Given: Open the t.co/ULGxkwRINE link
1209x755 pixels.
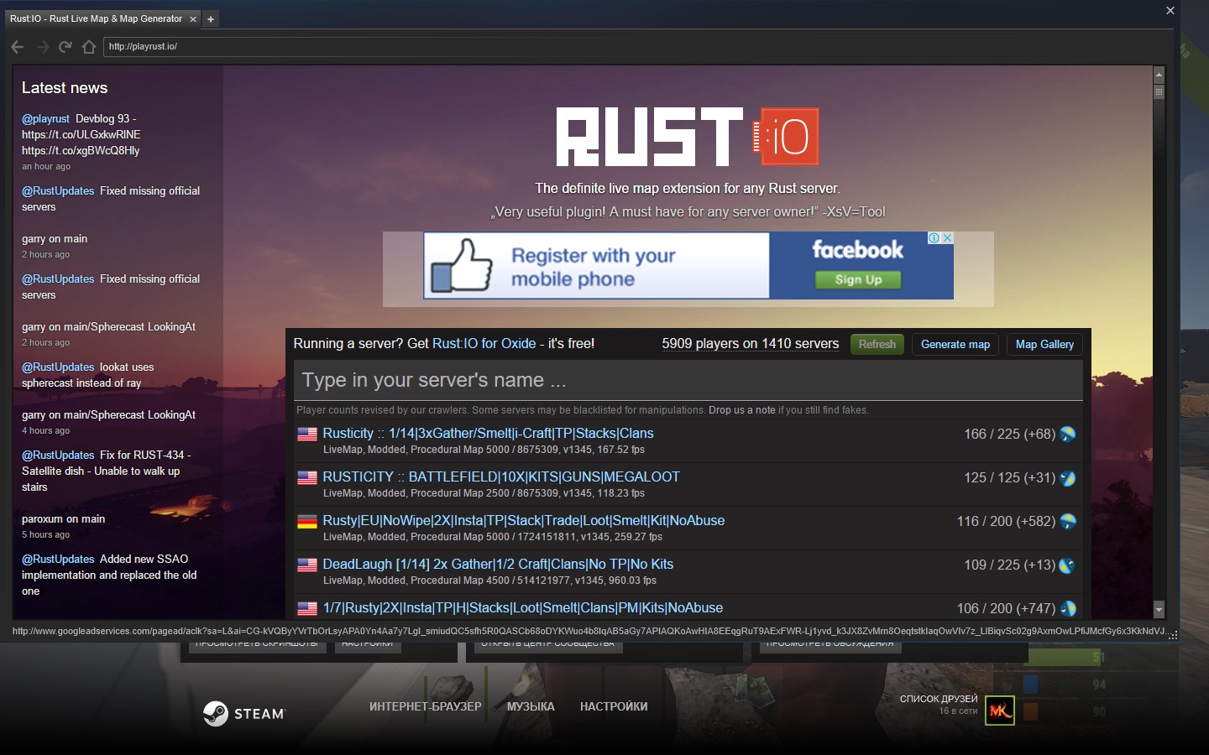Looking at the screenshot, I should click(81, 134).
